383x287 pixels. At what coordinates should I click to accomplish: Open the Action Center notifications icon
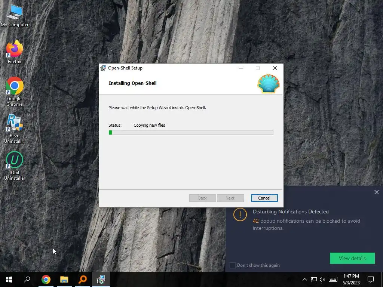[x=371, y=280]
